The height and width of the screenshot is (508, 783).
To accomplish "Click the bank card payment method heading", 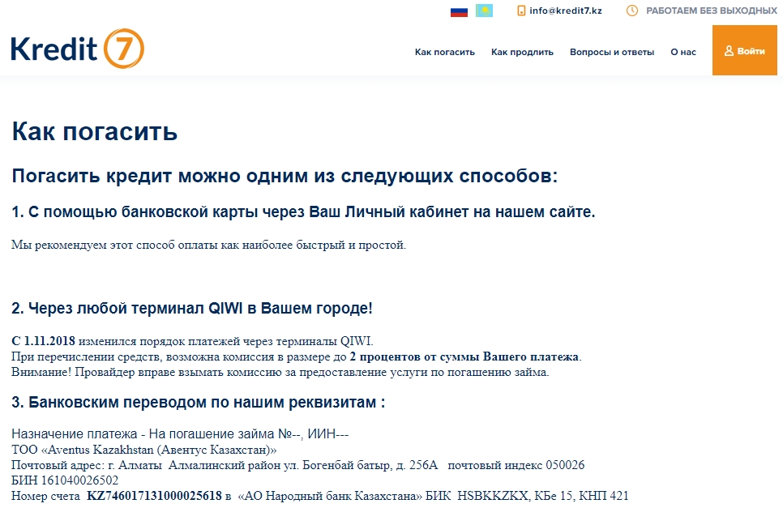I will coord(303,213).
